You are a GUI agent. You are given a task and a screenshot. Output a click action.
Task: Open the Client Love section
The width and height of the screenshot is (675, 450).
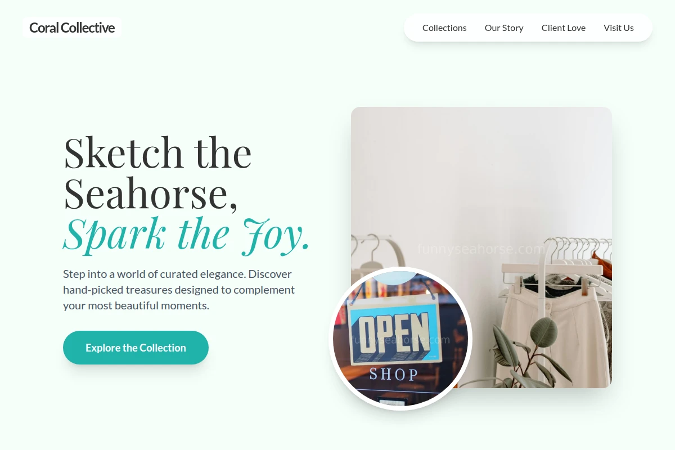click(563, 28)
